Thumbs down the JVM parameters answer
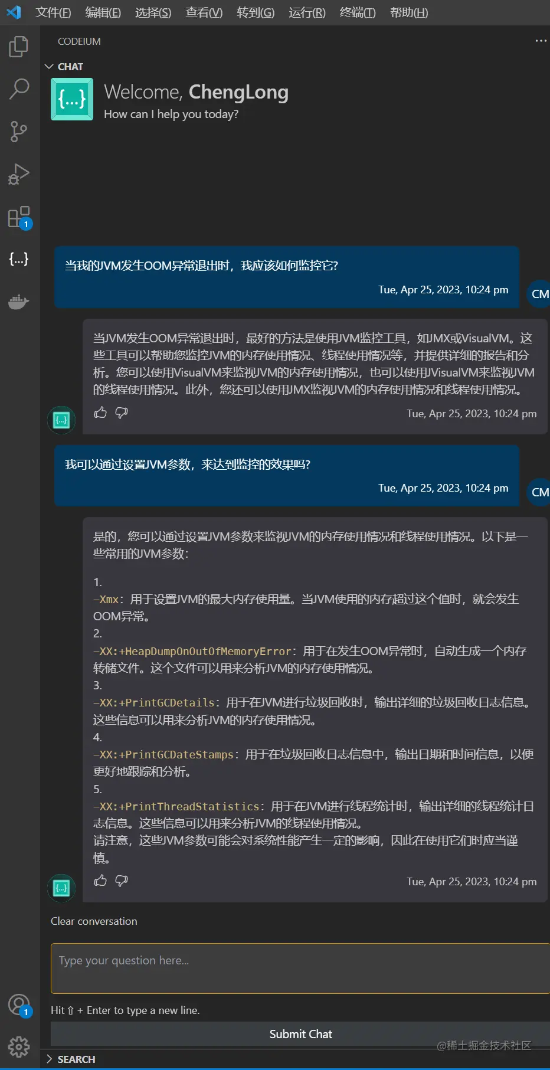The height and width of the screenshot is (1070, 550). (x=122, y=881)
